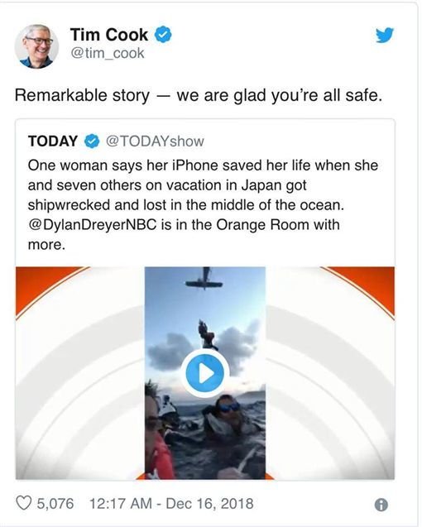Click TODAY's verified badge
This screenshot has height=527, width=422.
click(92, 141)
